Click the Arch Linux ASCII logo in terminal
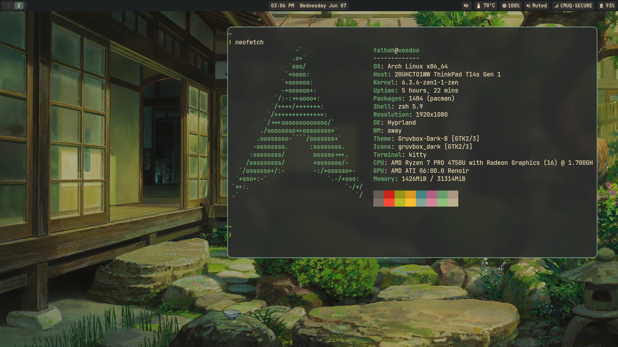This screenshot has width=618, height=347. point(297,122)
